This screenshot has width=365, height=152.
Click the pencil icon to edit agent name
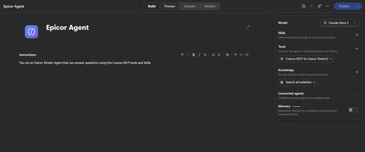pyautogui.click(x=248, y=27)
